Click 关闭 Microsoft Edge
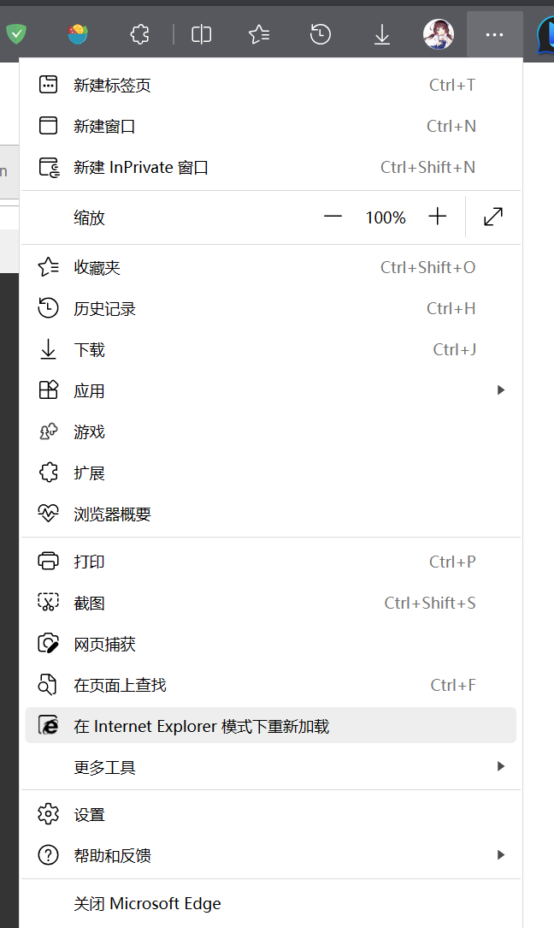Screen dimensions: 554x928 tap(271, 903)
